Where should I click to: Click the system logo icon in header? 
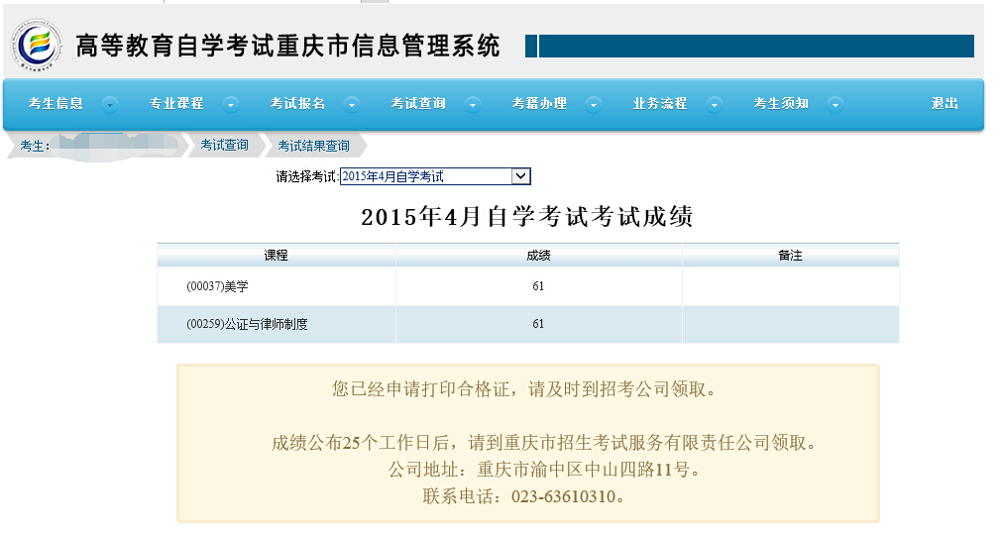coord(37,47)
